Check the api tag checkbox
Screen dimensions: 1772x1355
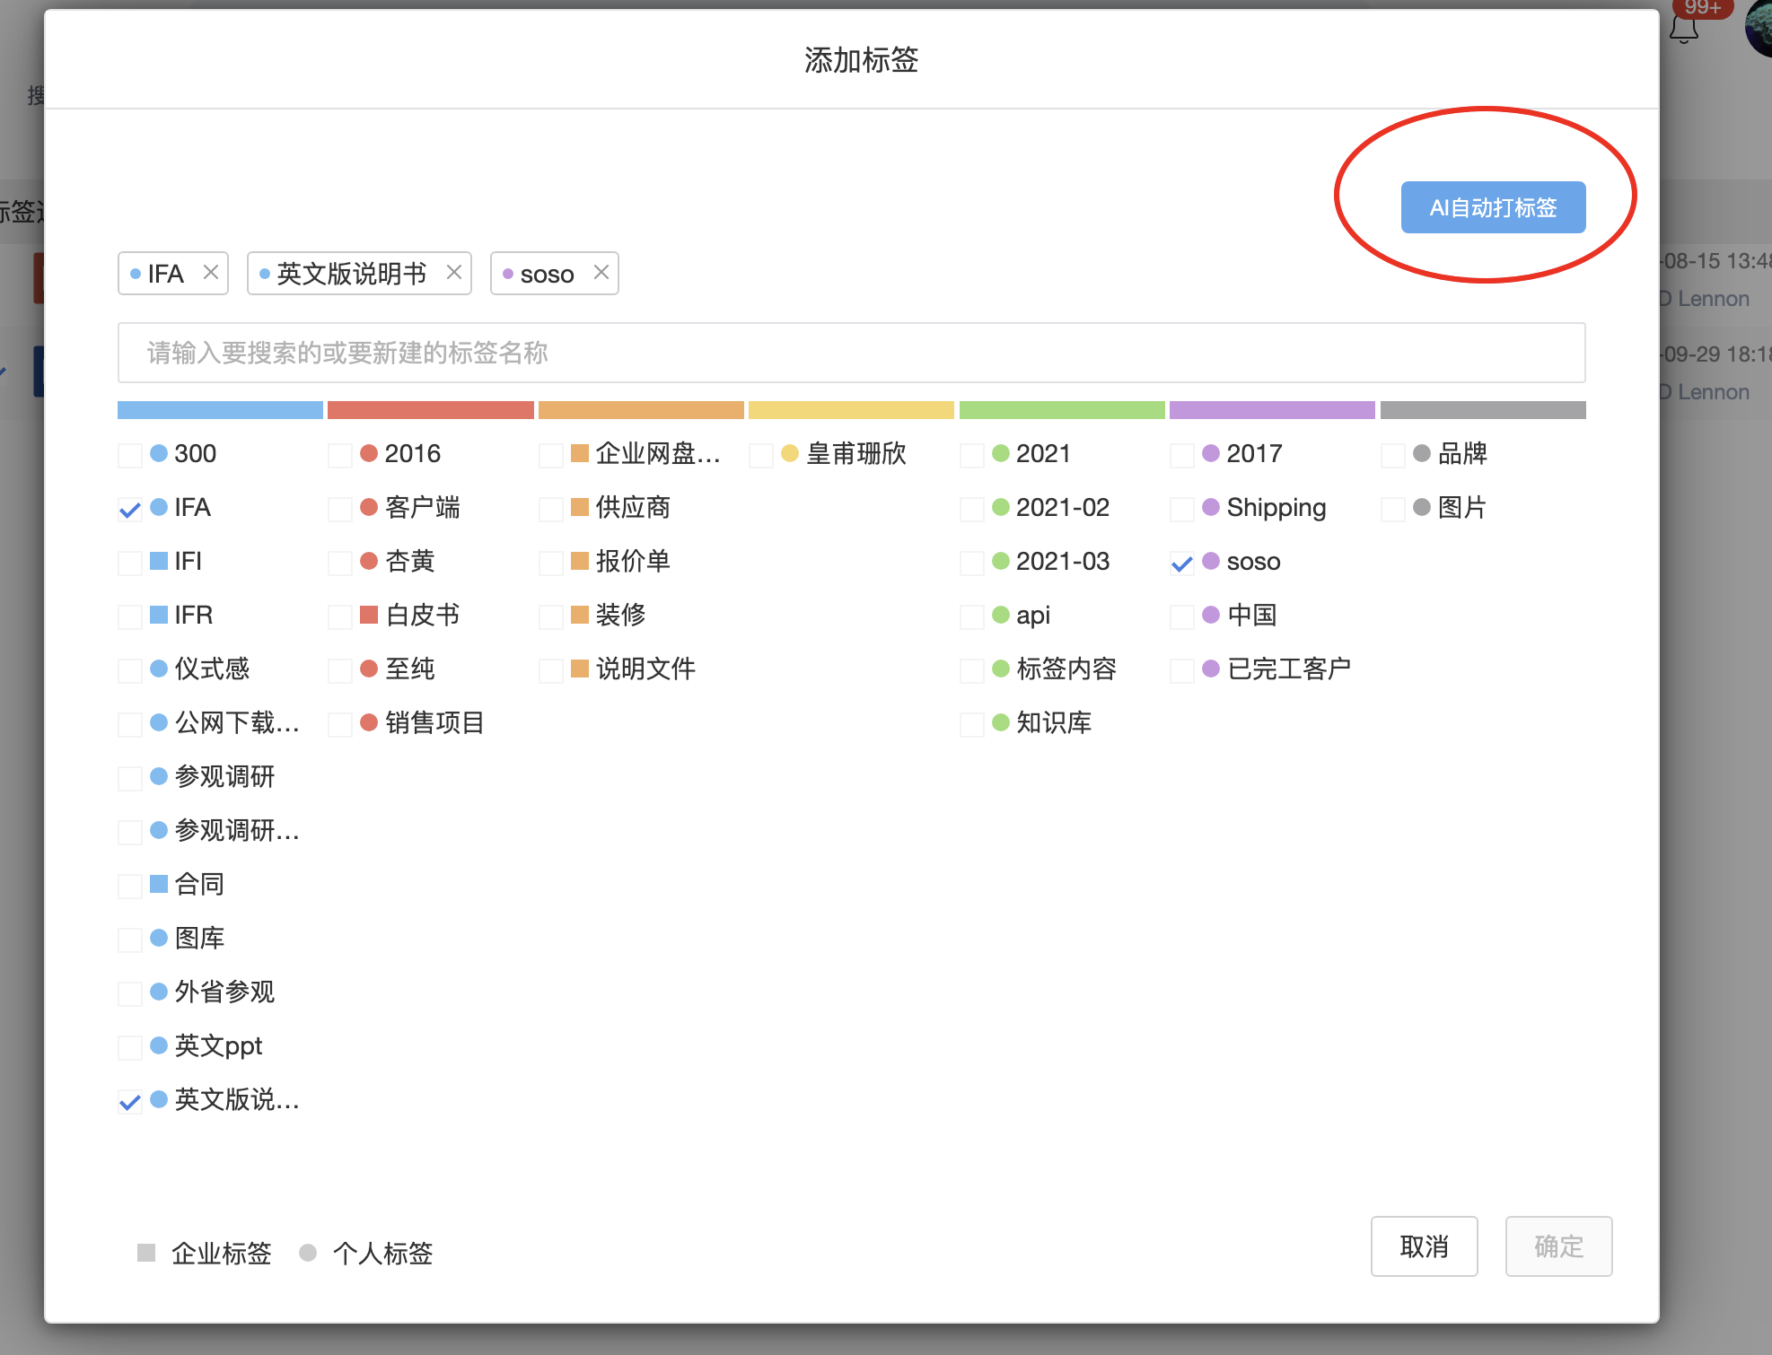click(x=972, y=616)
